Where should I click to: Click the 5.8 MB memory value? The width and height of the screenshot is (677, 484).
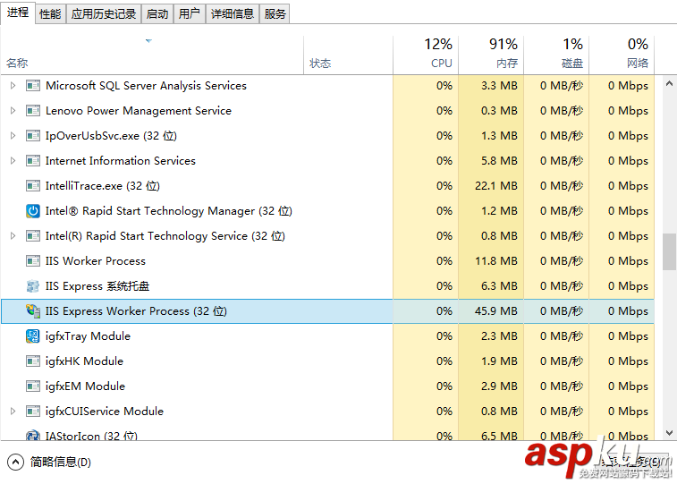499,161
